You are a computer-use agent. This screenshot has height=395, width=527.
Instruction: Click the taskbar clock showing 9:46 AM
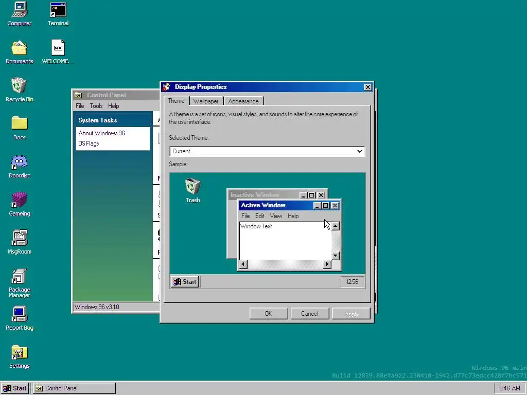coord(510,388)
